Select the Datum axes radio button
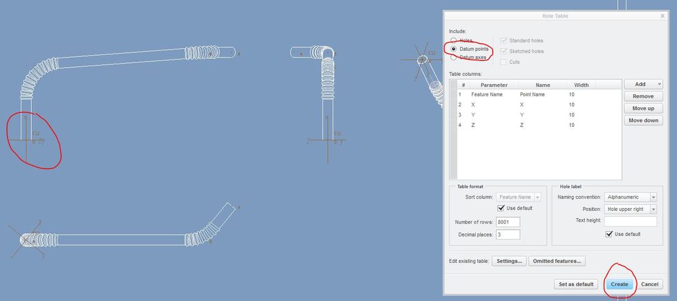 pos(454,57)
